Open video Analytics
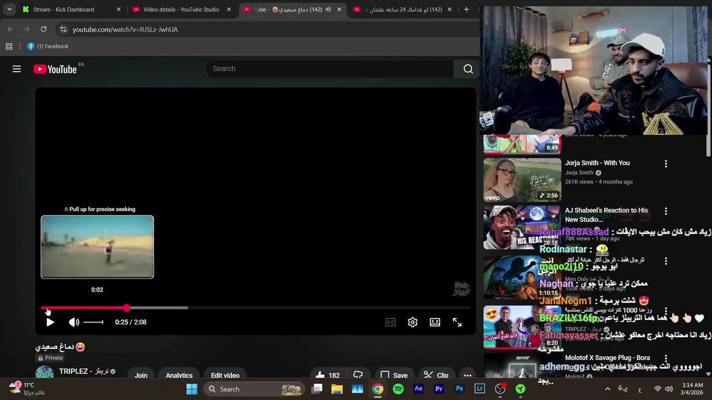 pyautogui.click(x=179, y=375)
